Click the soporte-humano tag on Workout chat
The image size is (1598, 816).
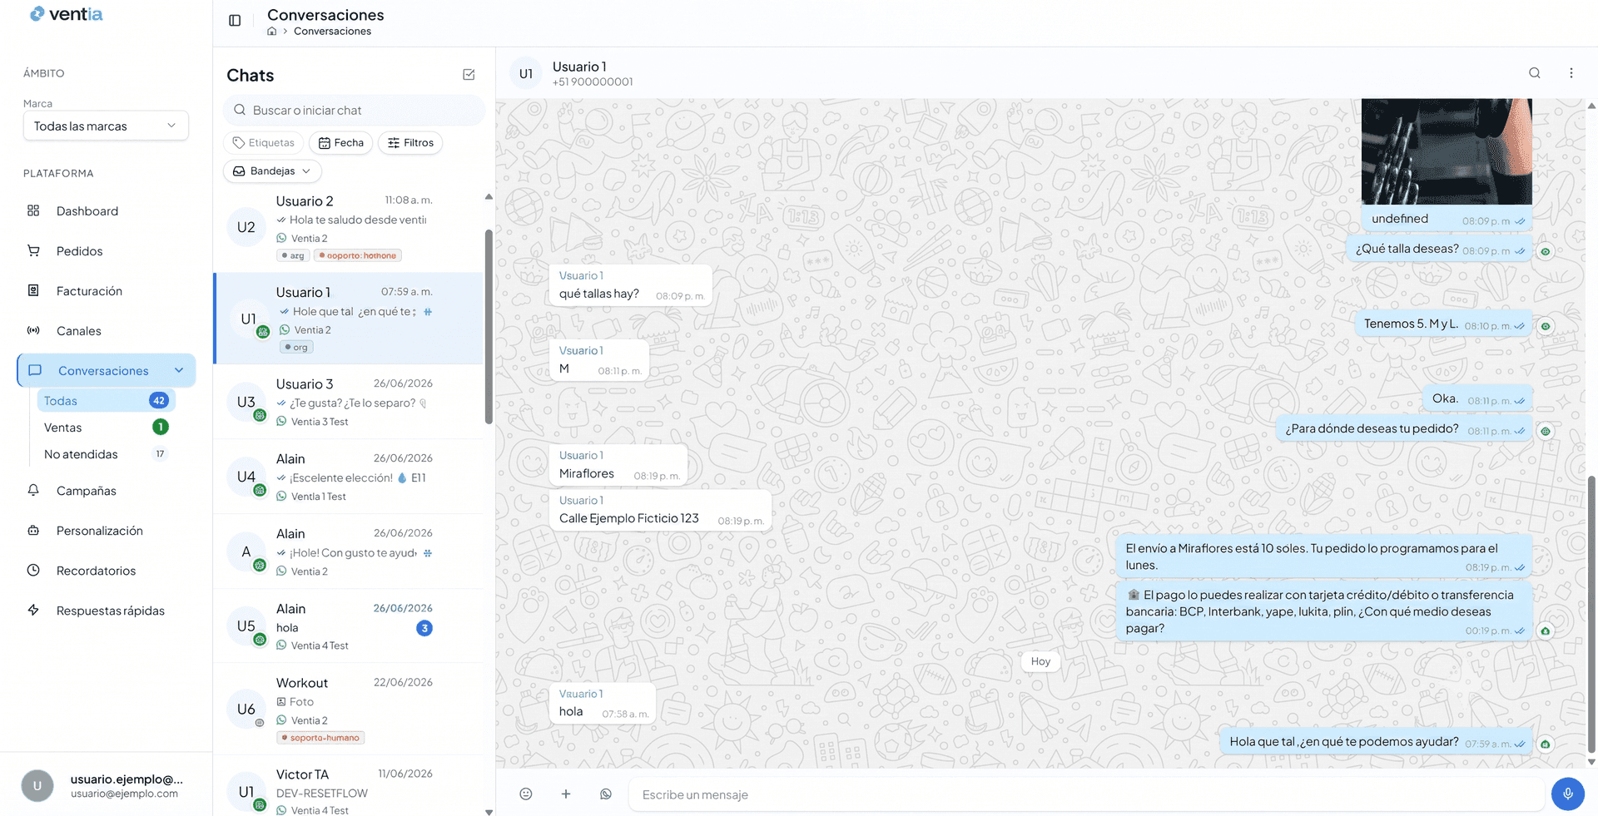pos(320,738)
